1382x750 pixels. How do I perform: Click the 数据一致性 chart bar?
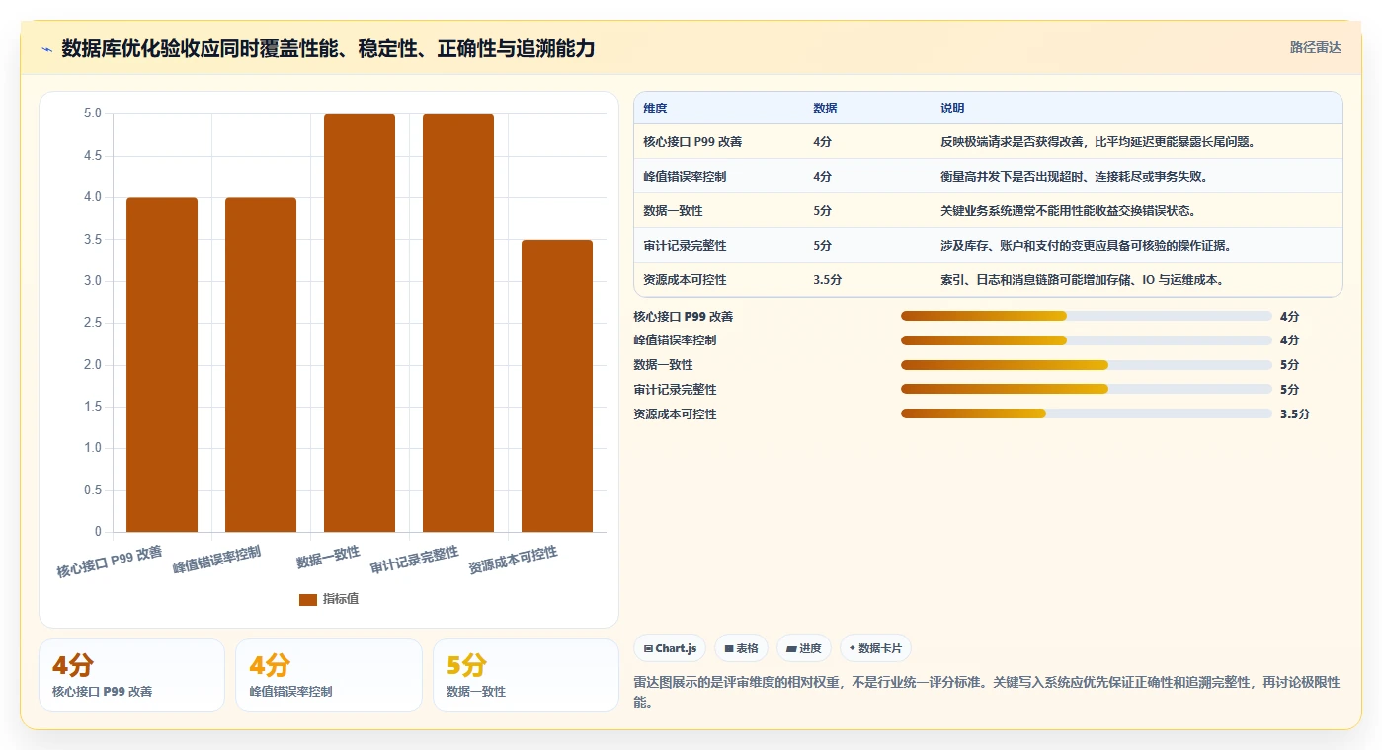coord(360,324)
